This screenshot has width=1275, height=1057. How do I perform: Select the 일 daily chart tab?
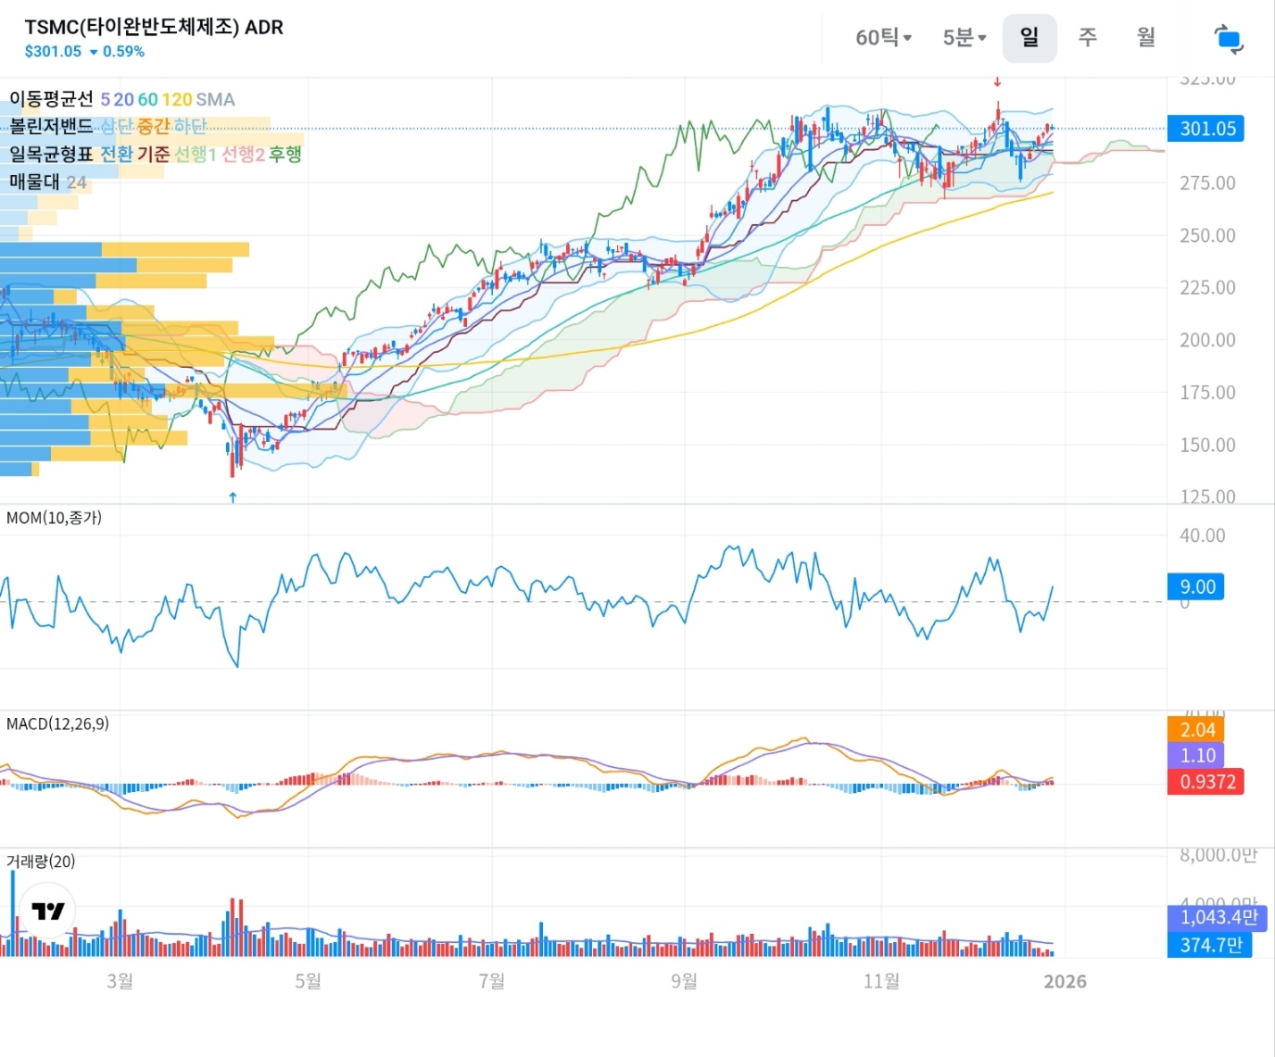point(1029,38)
